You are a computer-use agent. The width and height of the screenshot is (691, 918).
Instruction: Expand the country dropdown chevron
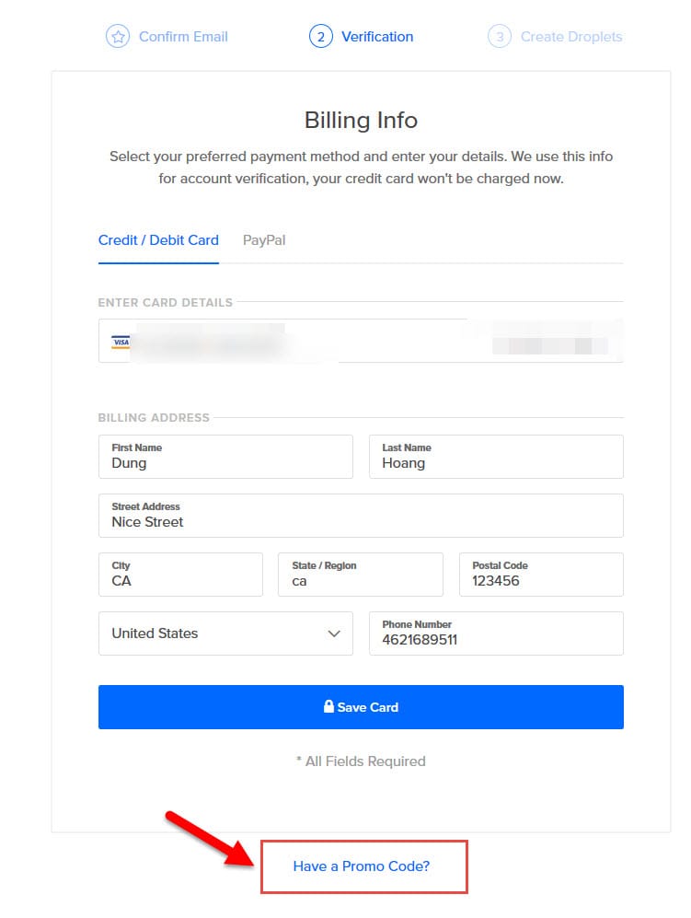(334, 633)
